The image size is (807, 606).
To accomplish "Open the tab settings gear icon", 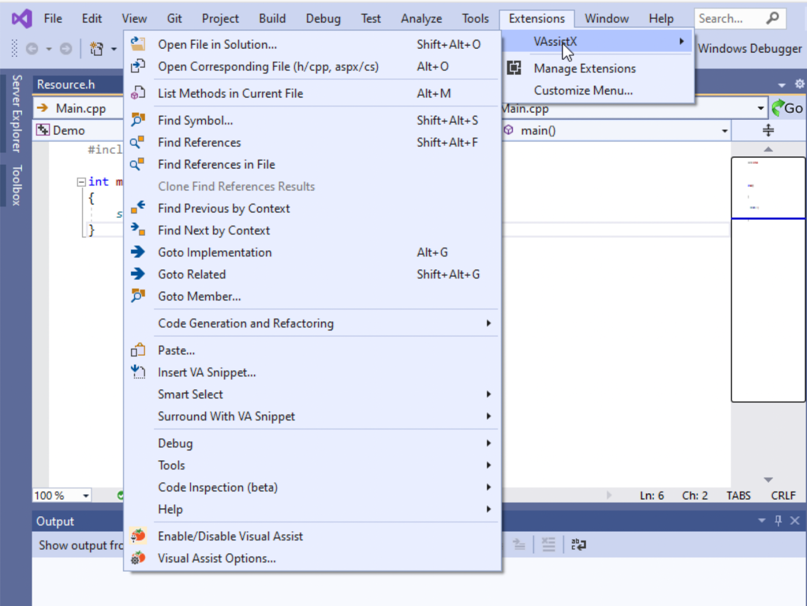I will tap(799, 84).
